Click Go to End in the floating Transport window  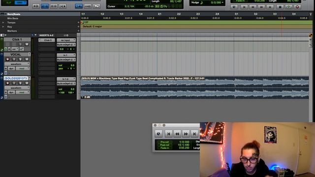click(x=194, y=134)
